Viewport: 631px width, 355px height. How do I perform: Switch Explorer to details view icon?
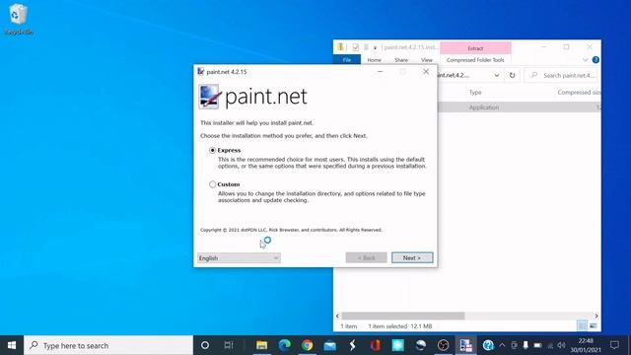click(x=582, y=325)
